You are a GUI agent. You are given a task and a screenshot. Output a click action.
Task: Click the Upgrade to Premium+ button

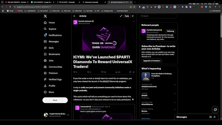(152, 61)
